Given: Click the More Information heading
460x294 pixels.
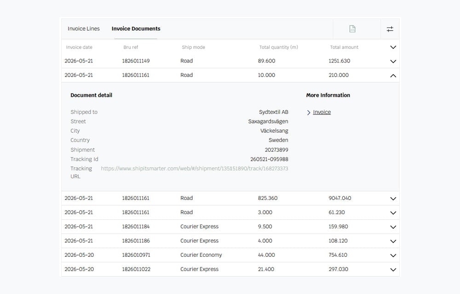Looking at the screenshot, I should [x=328, y=95].
